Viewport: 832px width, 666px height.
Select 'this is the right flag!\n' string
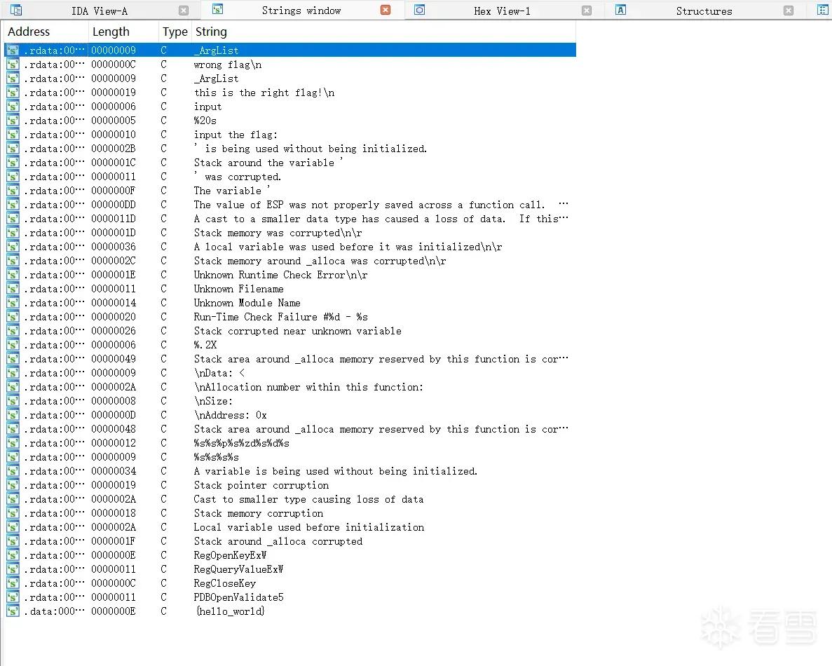264,93
